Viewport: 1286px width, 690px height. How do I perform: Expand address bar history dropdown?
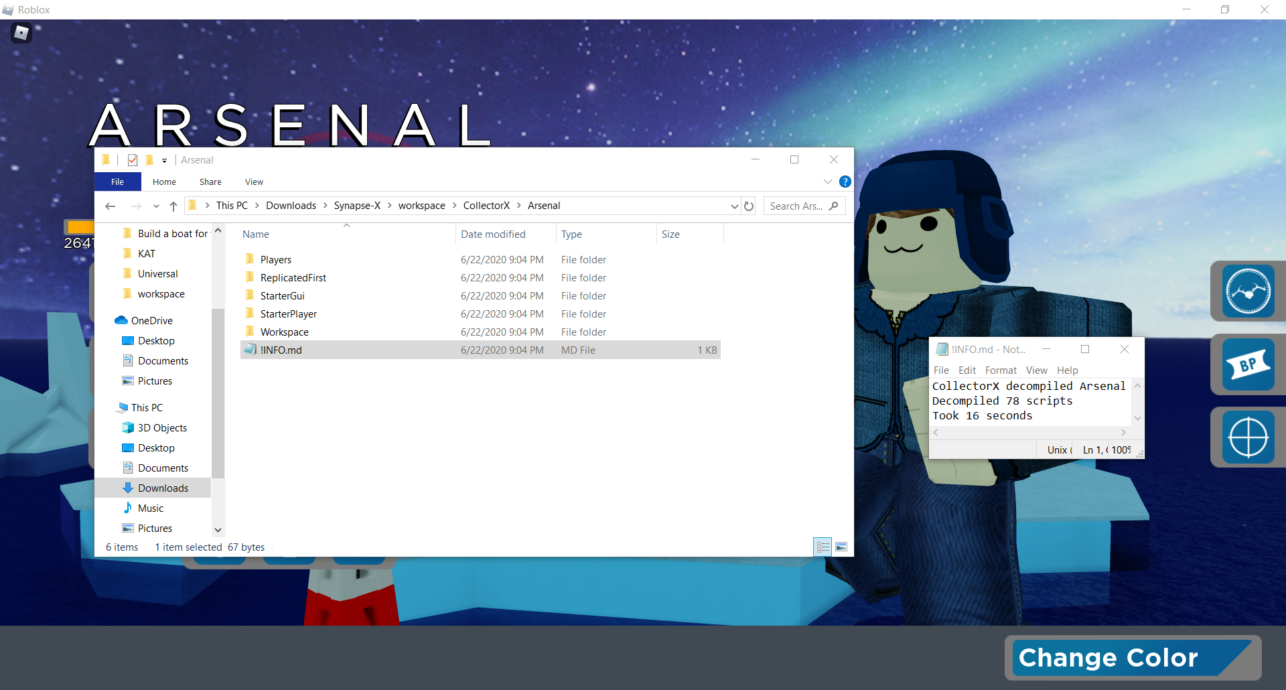[x=734, y=206]
